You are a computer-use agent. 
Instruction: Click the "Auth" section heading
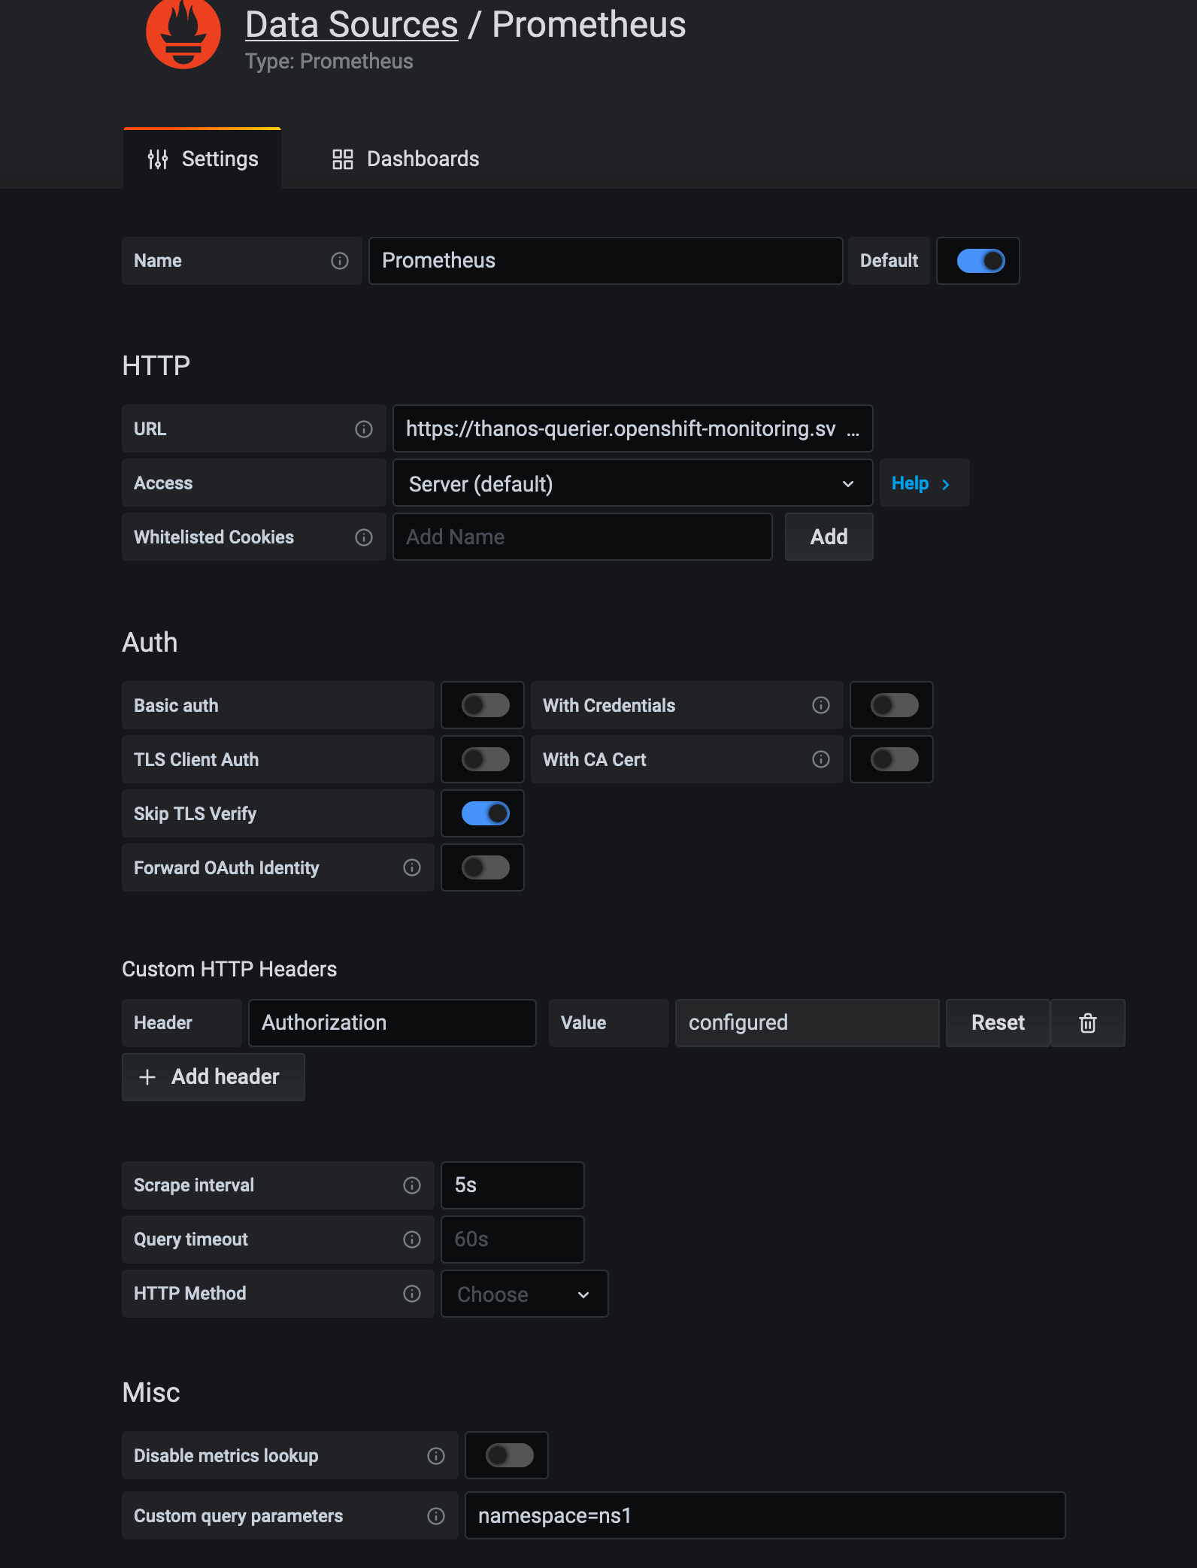[x=150, y=643]
